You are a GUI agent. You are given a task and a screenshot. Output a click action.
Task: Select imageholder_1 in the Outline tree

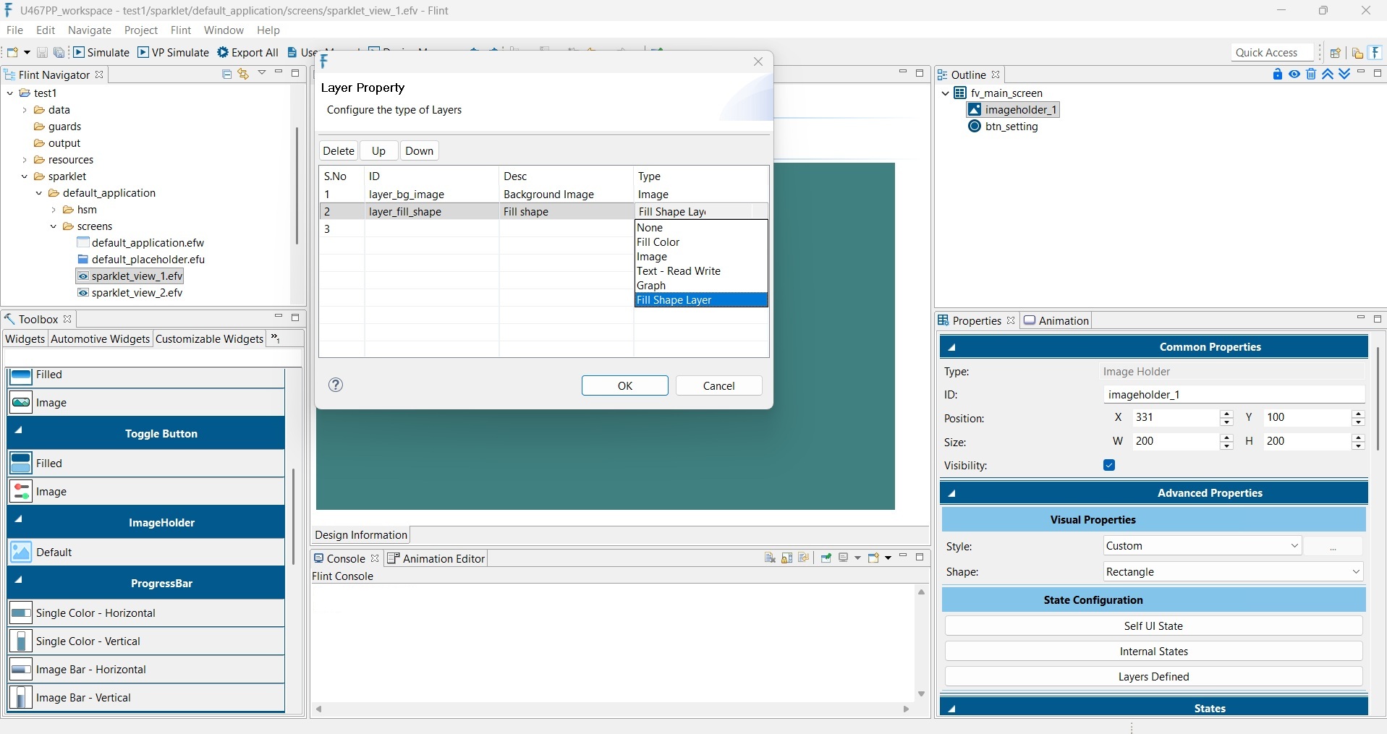pos(1013,110)
